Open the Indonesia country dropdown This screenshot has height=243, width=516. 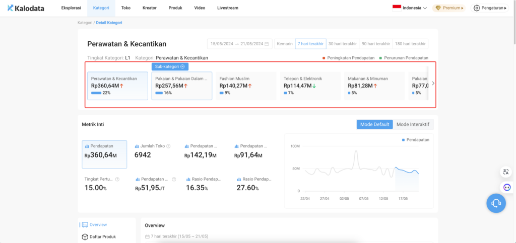(x=410, y=8)
